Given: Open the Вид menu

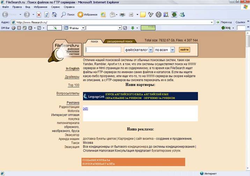Looking at the screenshot, I should (28, 7).
